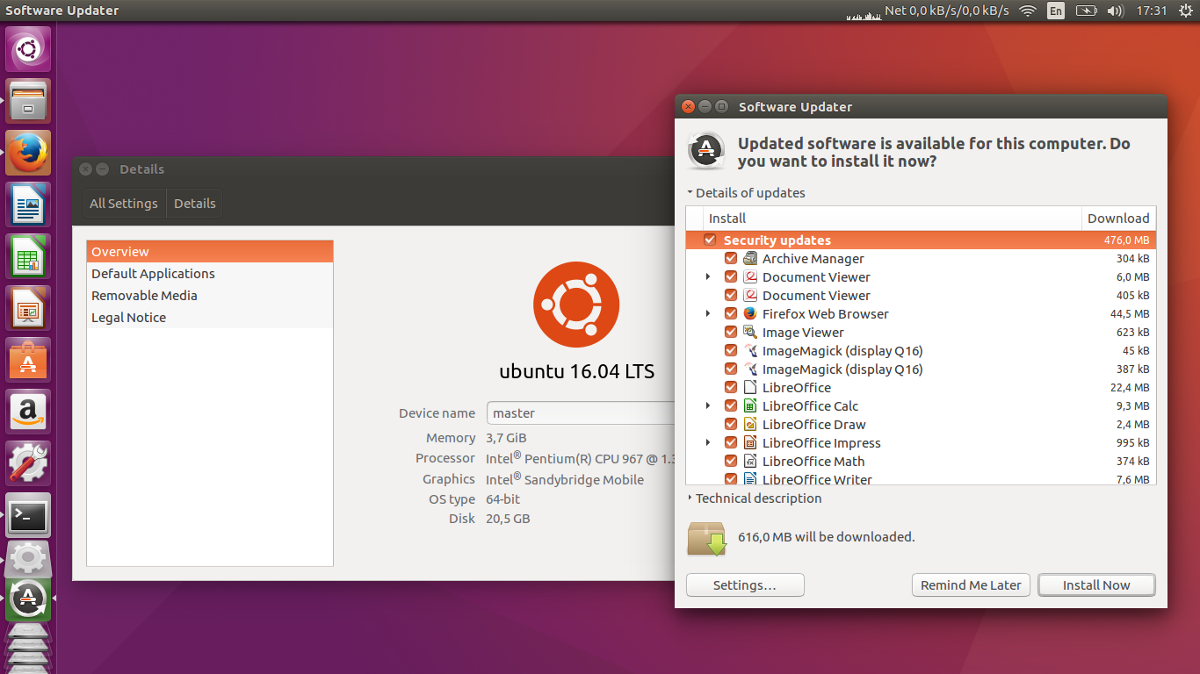Click the LibreOffice Calc package icon
This screenshot has height=674, width=1200.
(x=750, y=405)
